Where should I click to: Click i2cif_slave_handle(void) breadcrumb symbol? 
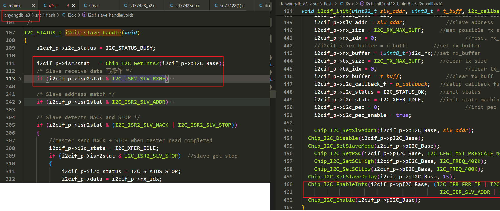110,15
